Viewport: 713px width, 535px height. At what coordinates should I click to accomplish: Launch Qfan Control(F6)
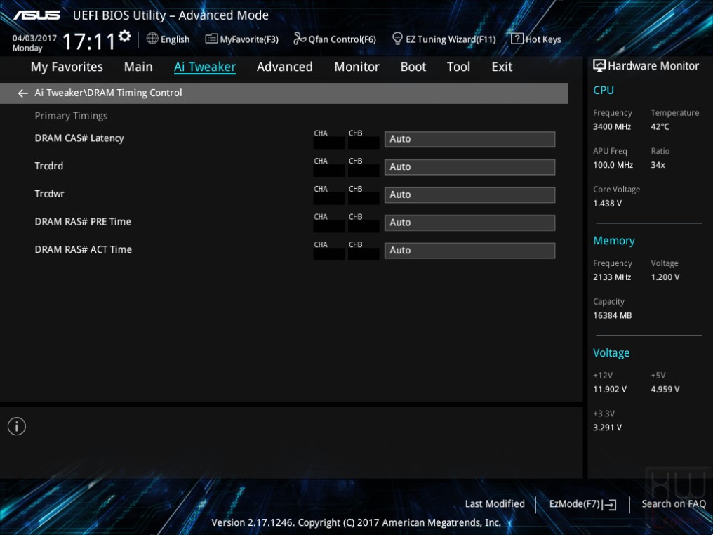pyautogui.click(x=342, y=39)
